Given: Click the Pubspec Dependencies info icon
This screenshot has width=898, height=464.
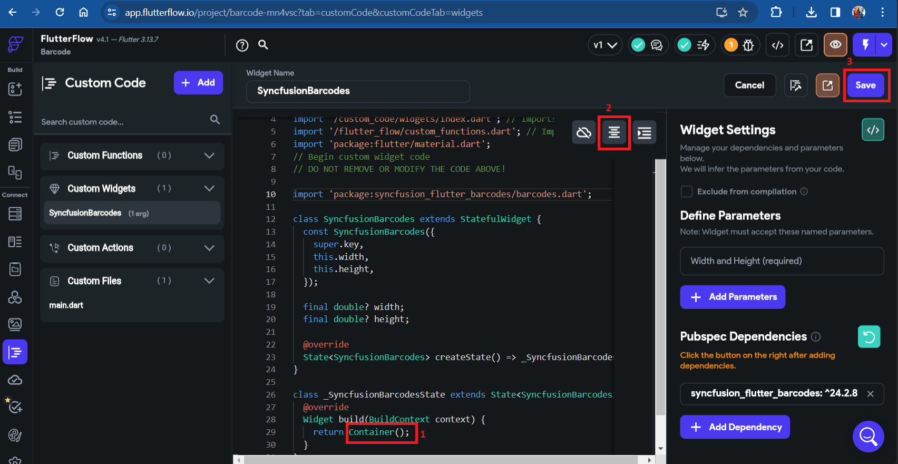Looking at the screenshot, I should coord(816,336).
